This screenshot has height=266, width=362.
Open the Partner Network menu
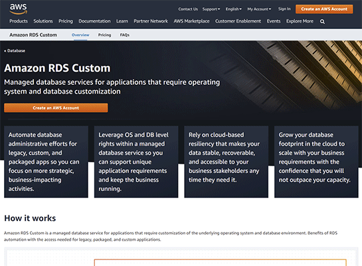[x=151, y=21]
